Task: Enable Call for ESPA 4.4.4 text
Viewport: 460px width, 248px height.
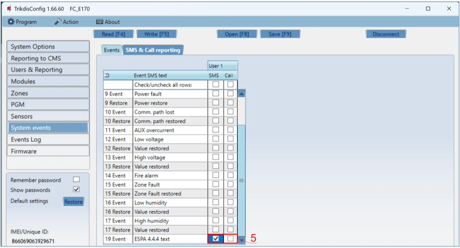Action: tap(230, 238)
